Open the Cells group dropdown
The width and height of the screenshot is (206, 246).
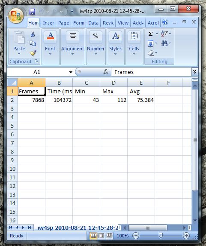134,54
